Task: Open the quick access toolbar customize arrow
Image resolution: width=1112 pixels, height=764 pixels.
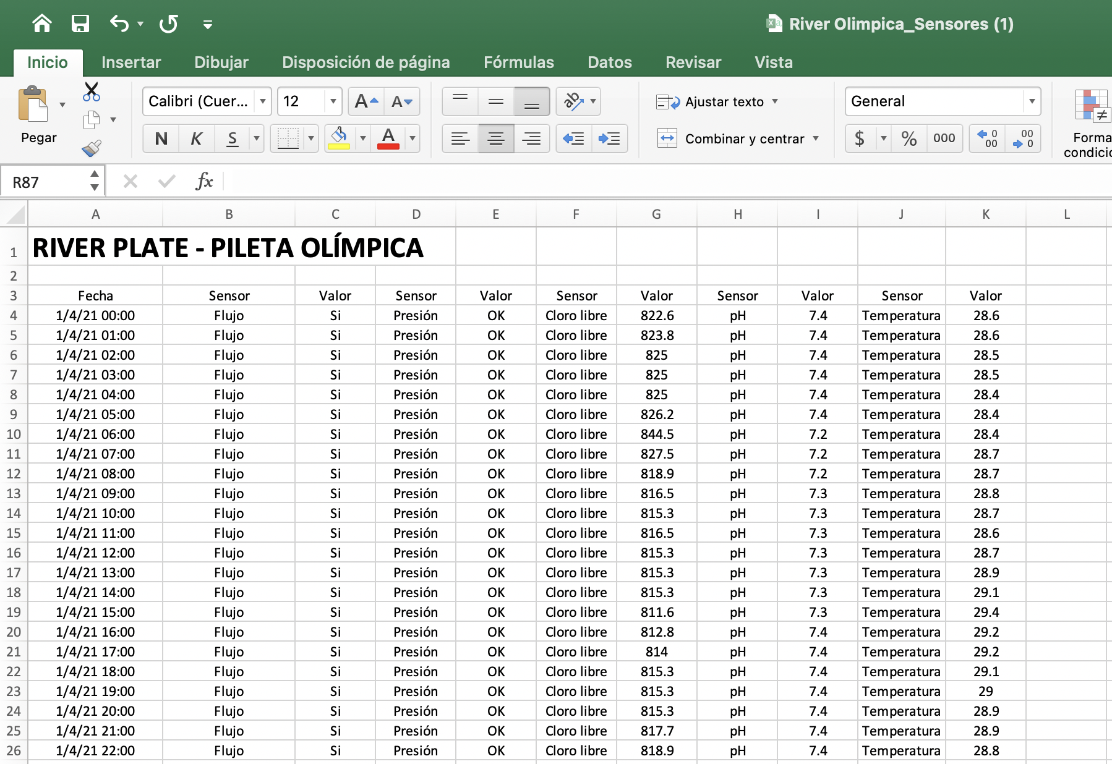Action: coord(208,25)
